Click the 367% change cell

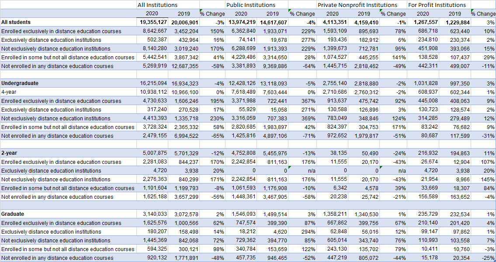302,101
